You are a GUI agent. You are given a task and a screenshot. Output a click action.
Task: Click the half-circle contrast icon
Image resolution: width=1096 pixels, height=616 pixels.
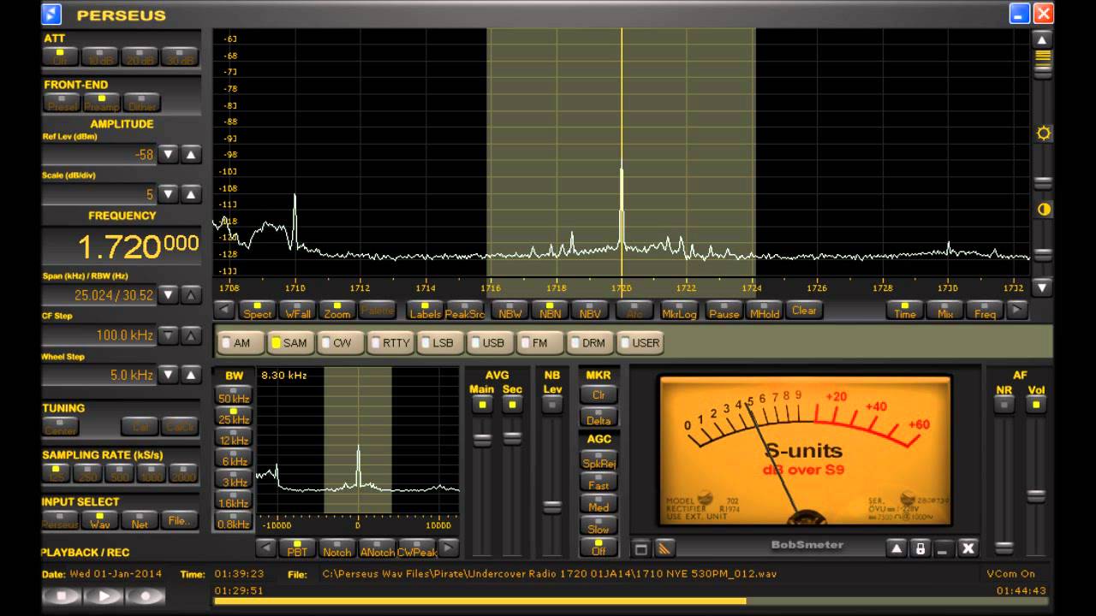pyautogui.click(x=1043, y=209)
